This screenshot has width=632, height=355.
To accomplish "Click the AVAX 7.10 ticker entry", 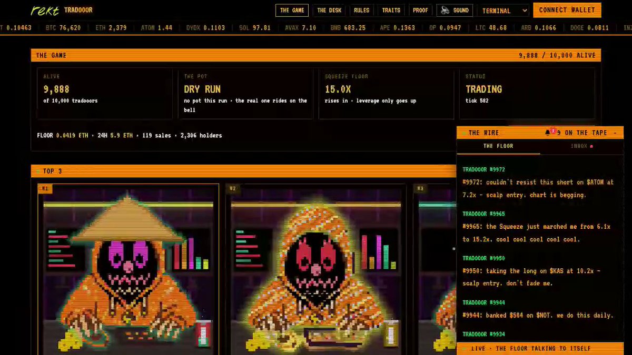I will 300,28.
